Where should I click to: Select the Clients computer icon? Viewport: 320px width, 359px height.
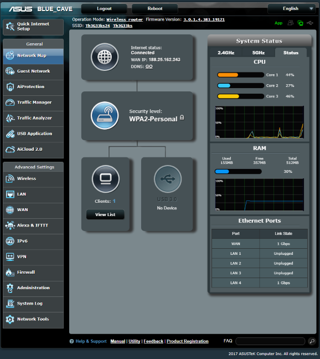[106, 179]
